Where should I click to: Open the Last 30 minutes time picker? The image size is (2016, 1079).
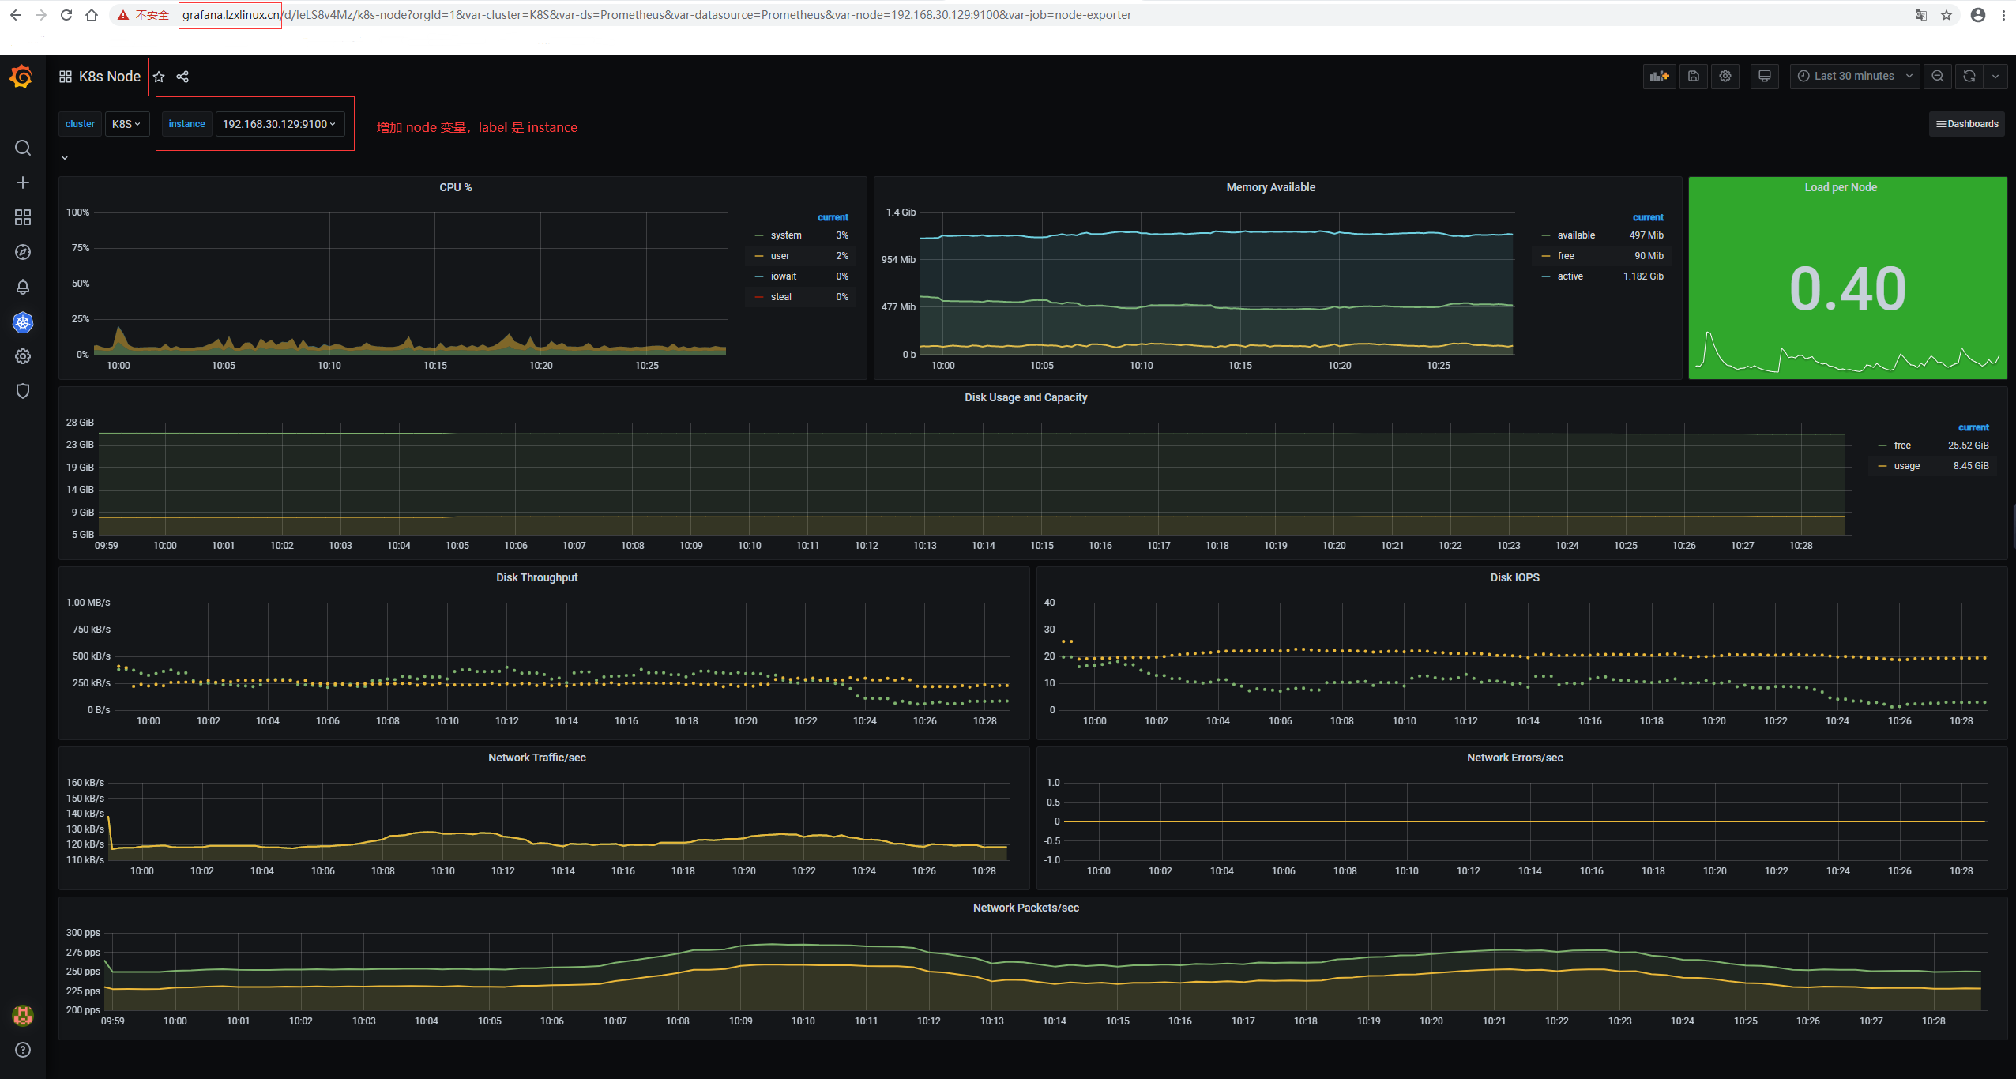[x=1855, y=76]
